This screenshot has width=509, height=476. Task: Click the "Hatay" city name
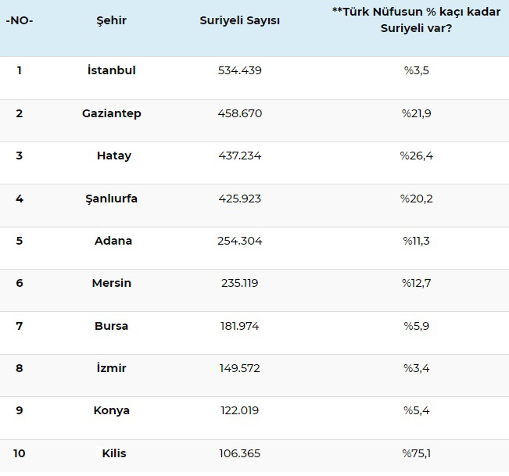pos(114,156)
